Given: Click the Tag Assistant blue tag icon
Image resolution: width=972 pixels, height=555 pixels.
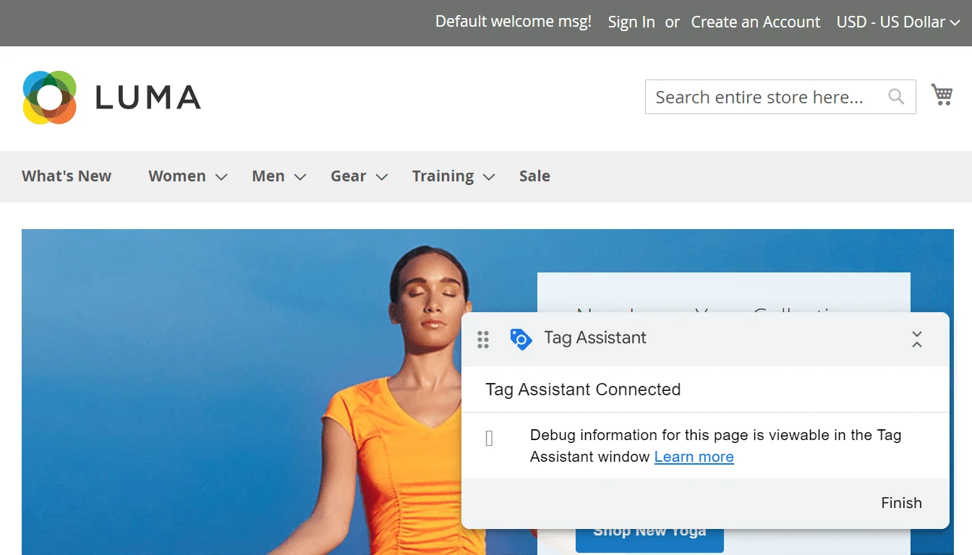Looking at the screenshot, I should (521, 338).
